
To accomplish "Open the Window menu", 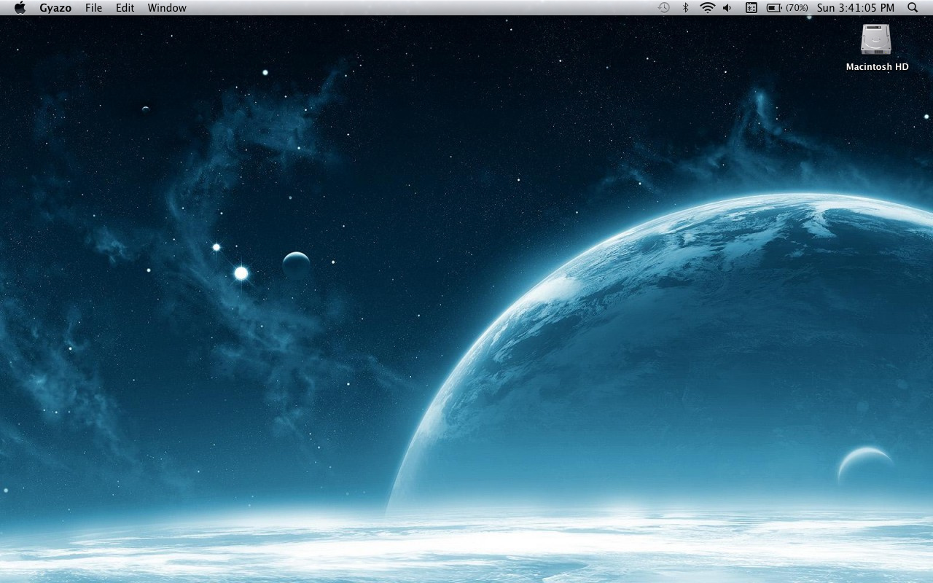I will click(167, 8).
